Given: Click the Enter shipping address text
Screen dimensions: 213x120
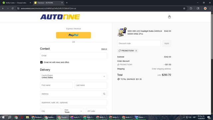Looking at the screenshot, I should click(x=161, y=69).
